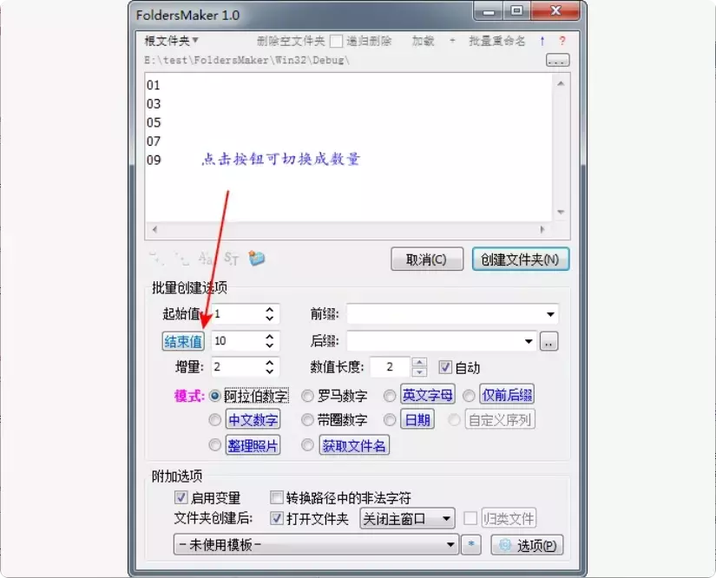Click the 取消(C) cancel button

point(427,259)
